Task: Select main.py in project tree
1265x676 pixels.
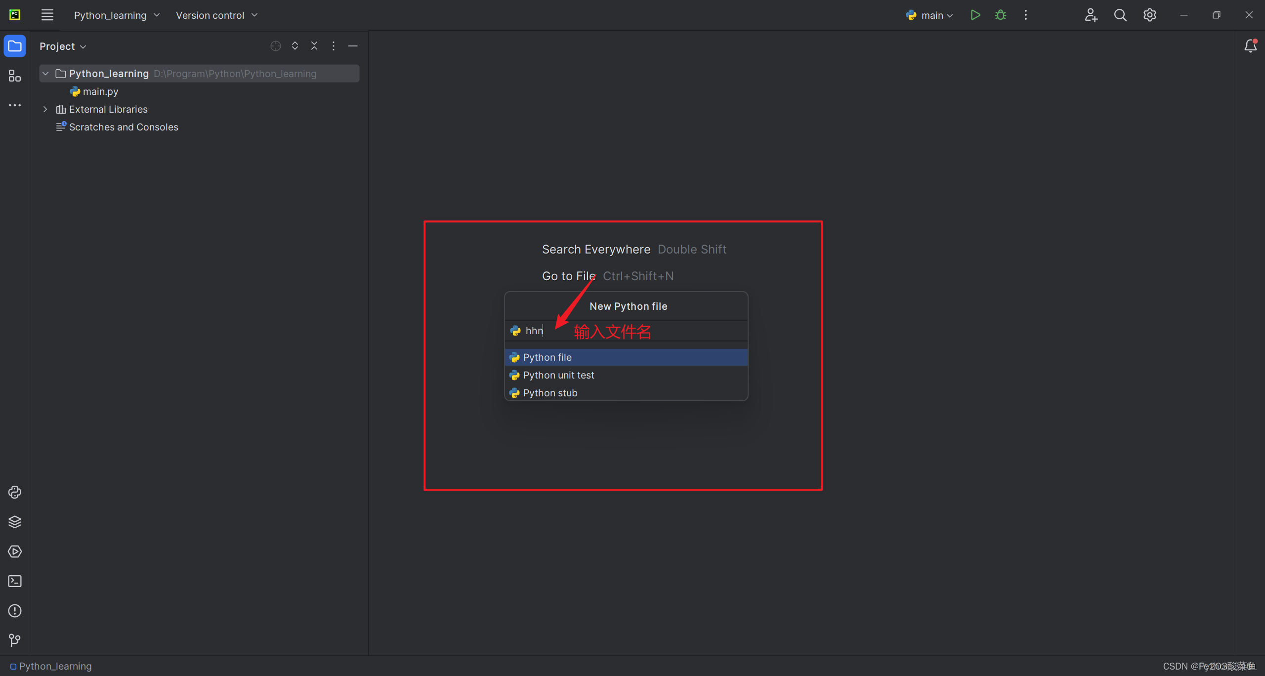Action: pos(94,91)
